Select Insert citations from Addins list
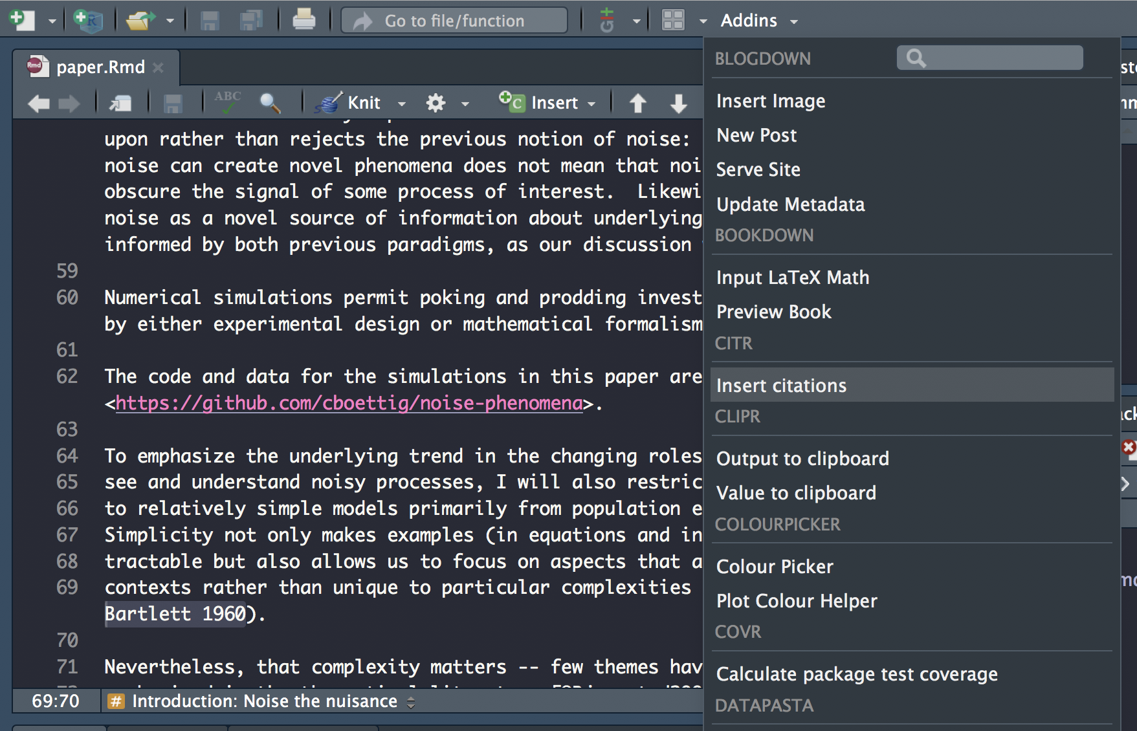 point(781,386)
